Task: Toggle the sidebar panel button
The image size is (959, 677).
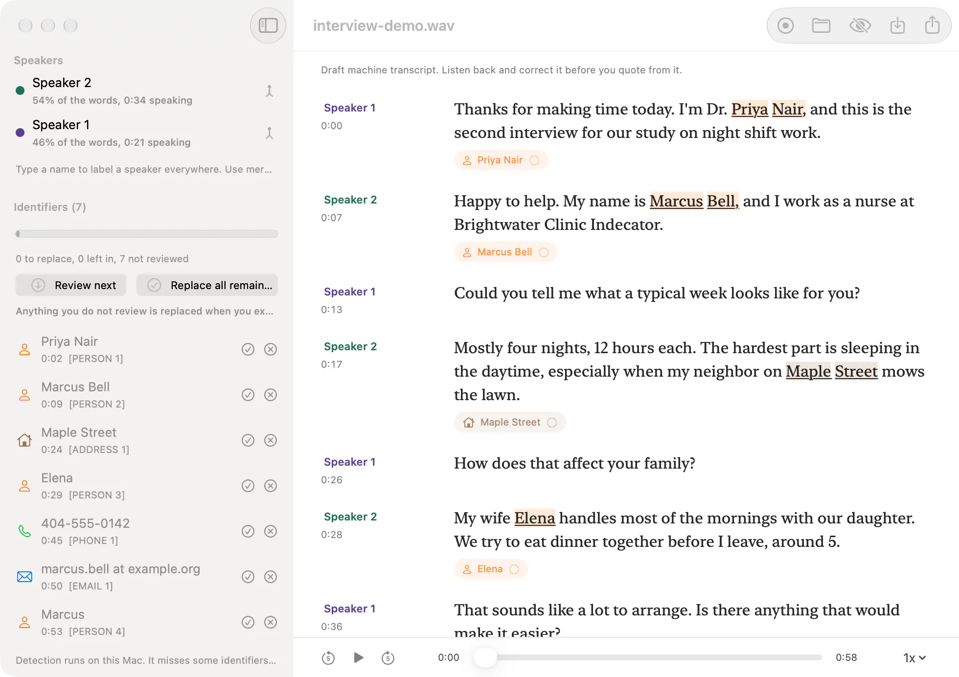Action: coord(268,25)
